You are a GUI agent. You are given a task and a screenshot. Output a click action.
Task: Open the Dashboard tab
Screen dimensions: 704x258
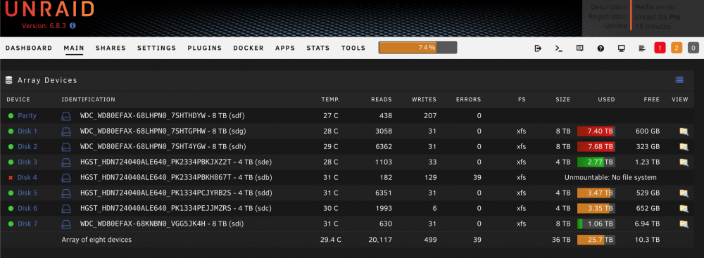pyautogui.click(x=29, y=48)
